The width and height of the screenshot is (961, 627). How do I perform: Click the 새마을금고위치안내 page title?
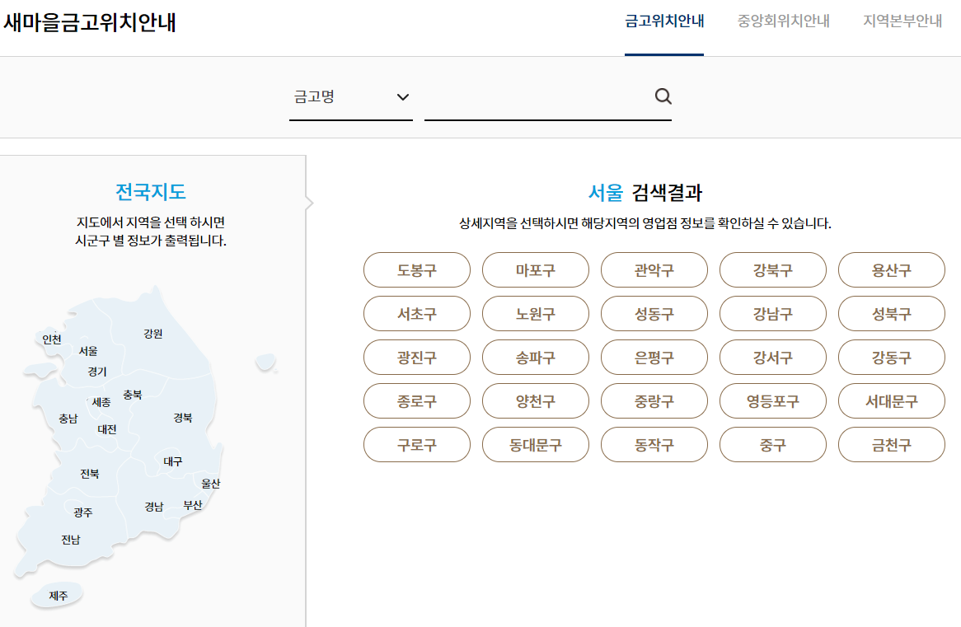coord(90,23)
